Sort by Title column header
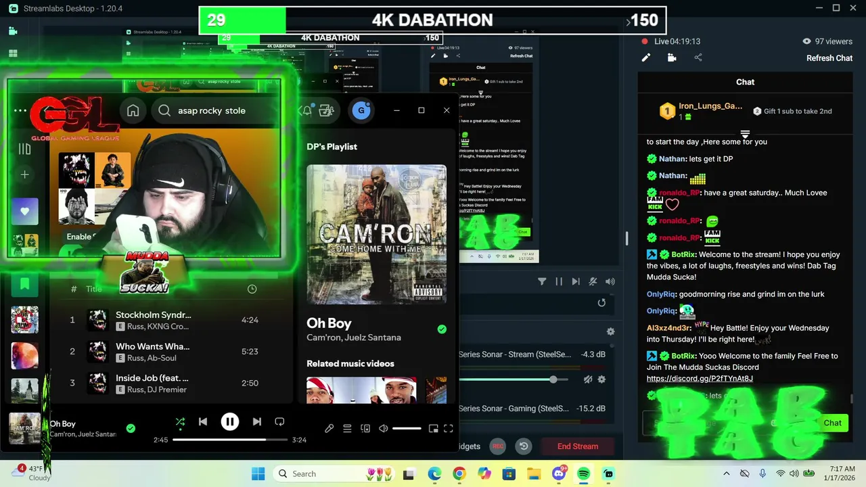This screenshot has height=487, width=866. pyautogui.click(x=94, y=289)
